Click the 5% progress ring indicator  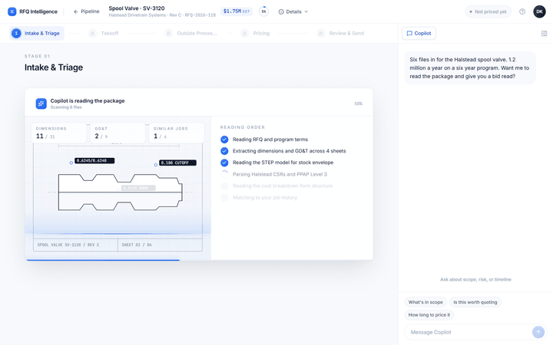tap(263, 11)
